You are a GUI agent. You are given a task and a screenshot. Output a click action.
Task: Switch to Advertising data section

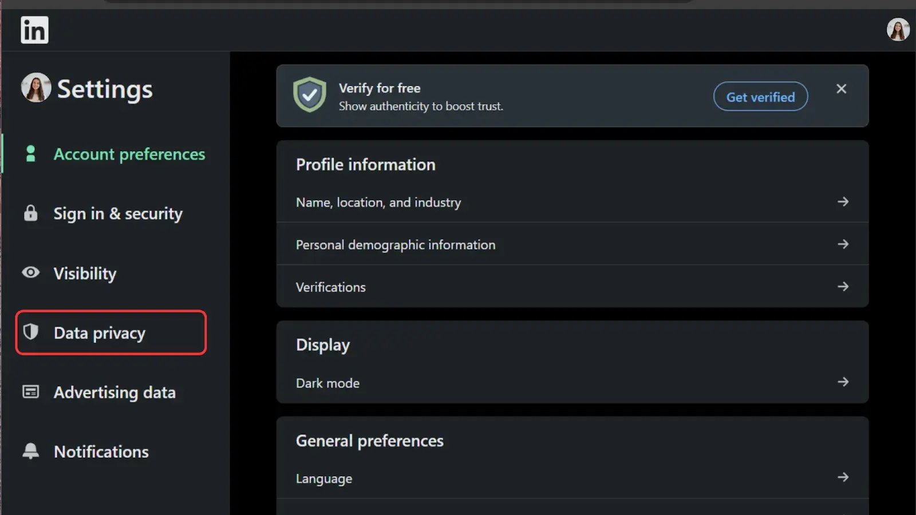click(114, 393)
